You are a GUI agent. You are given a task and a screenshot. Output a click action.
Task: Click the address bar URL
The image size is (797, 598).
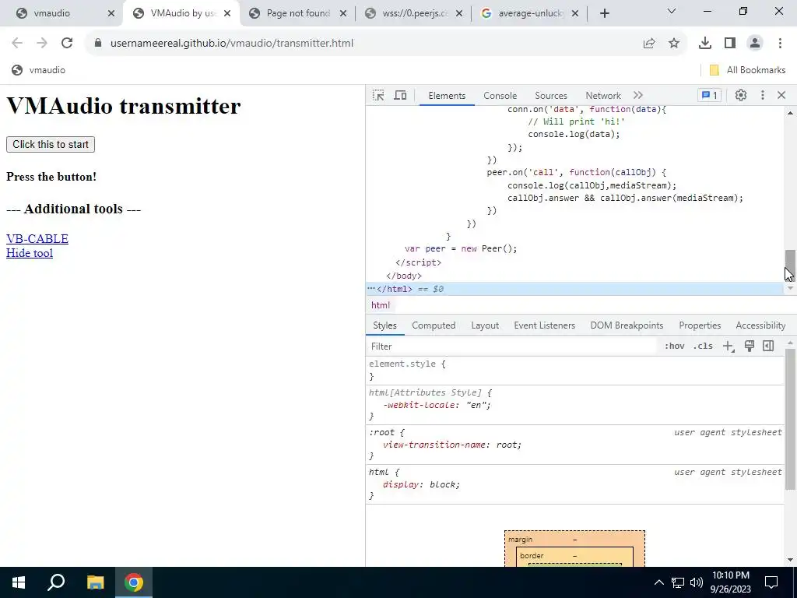(x=232, y=44)
